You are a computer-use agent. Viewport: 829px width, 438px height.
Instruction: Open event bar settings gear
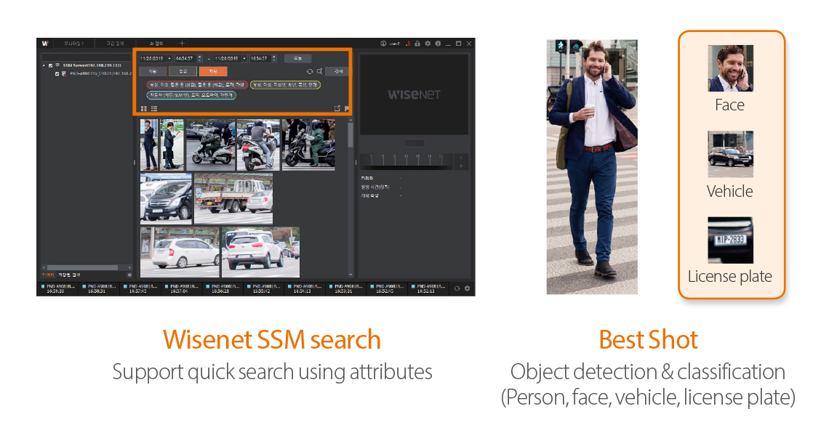467,288
